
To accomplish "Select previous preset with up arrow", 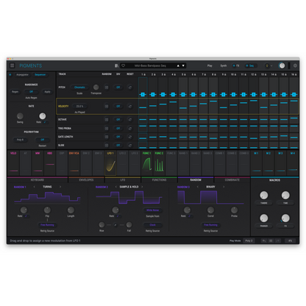I will pos(178,65).
